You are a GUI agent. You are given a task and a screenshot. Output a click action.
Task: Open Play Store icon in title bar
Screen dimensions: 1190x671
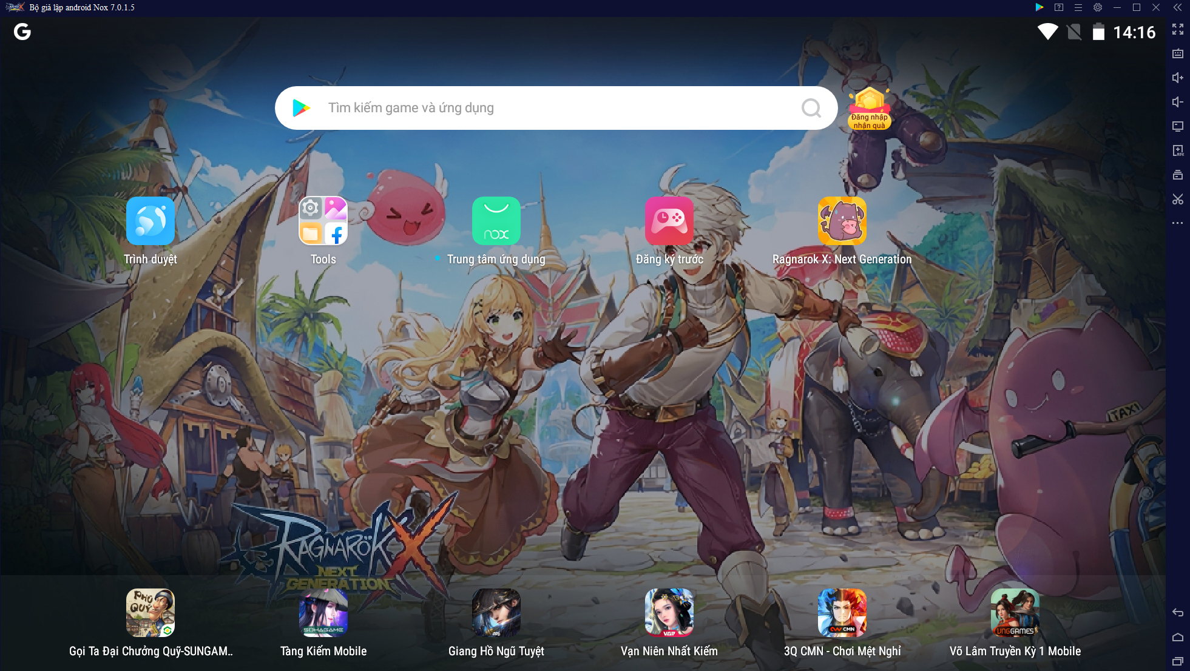coord(1040,7)
